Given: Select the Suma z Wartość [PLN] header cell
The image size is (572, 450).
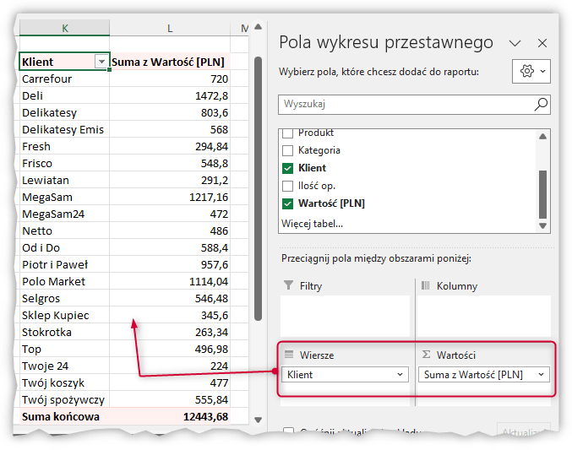Looking at the screenshot, I should [170, 62].
